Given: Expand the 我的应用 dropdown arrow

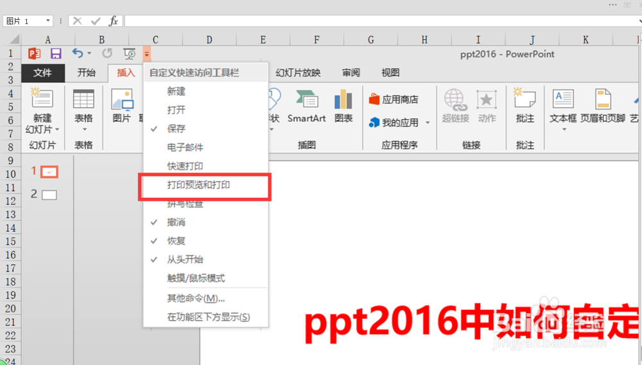Looking at the screenshot, I should coord(428,123).
